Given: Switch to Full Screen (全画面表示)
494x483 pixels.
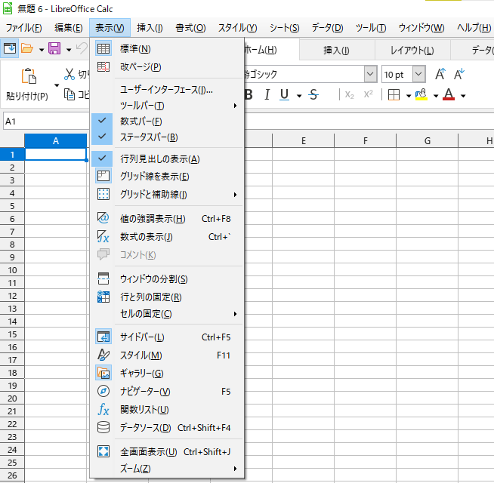Looking at the screenshot, I should click(167, 452).
